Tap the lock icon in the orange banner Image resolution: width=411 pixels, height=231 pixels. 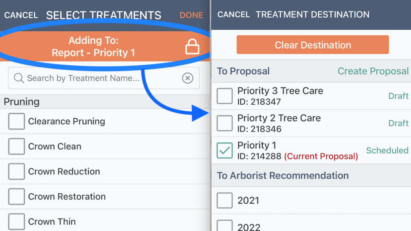point(192,47)
